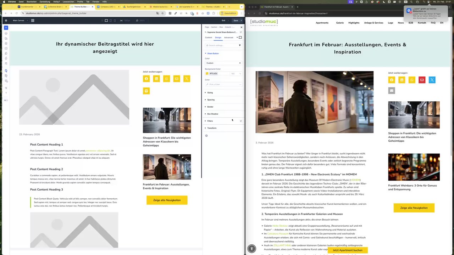Viewport: 454px width, 255px height.
Task: Click the blue X share icon on live page
Action: click(432, 80)
